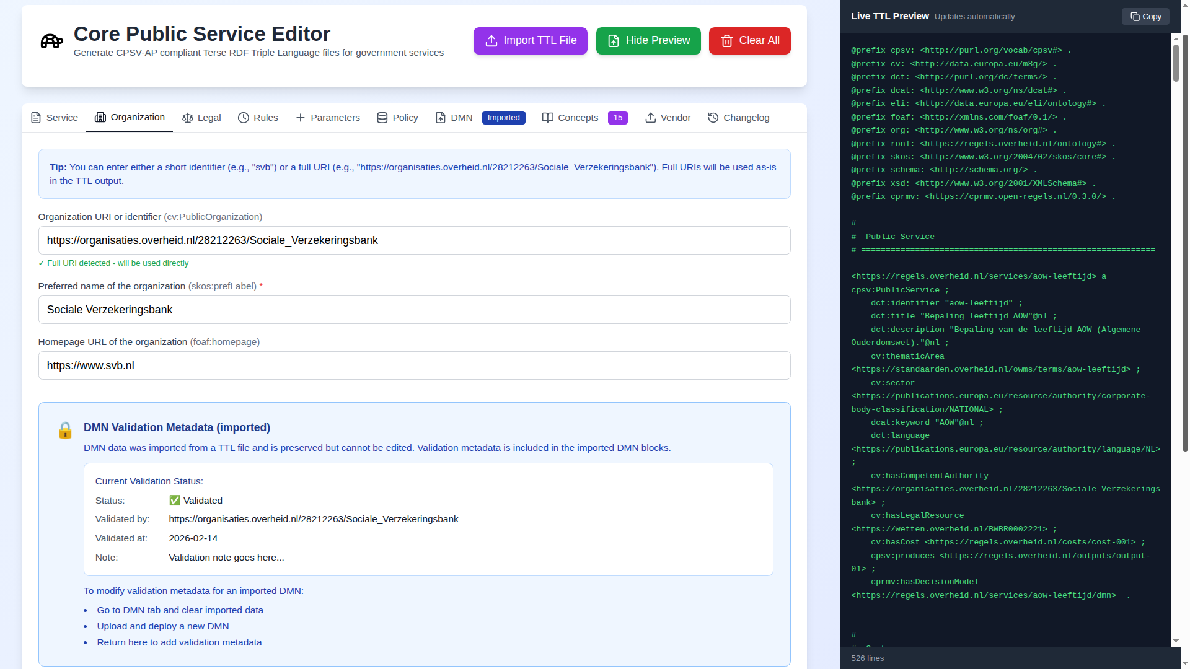Click the book icon on the Concepts tab

pos(548,118)
